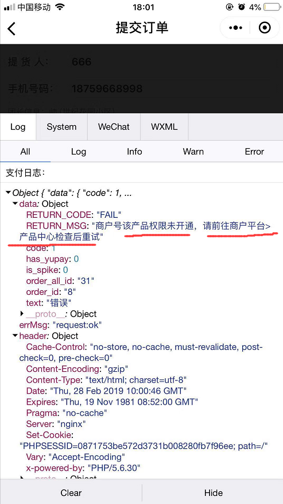Viewport: 283px width, 504px height.
Task: Close mini program via circle target icon
Action: click(x=265, y=28)
